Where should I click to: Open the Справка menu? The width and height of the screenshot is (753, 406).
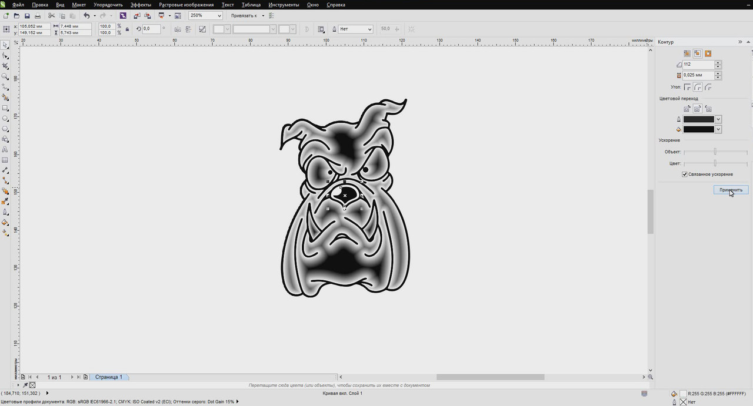(336, 5)
